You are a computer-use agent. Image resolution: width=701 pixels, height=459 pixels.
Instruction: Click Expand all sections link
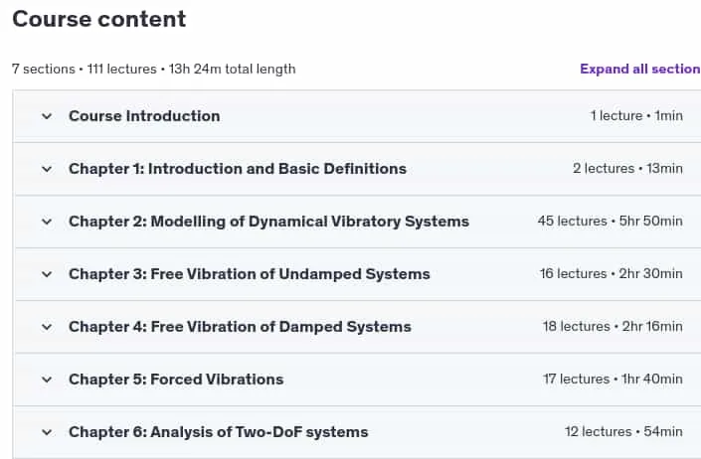click(x=640, y=69)
